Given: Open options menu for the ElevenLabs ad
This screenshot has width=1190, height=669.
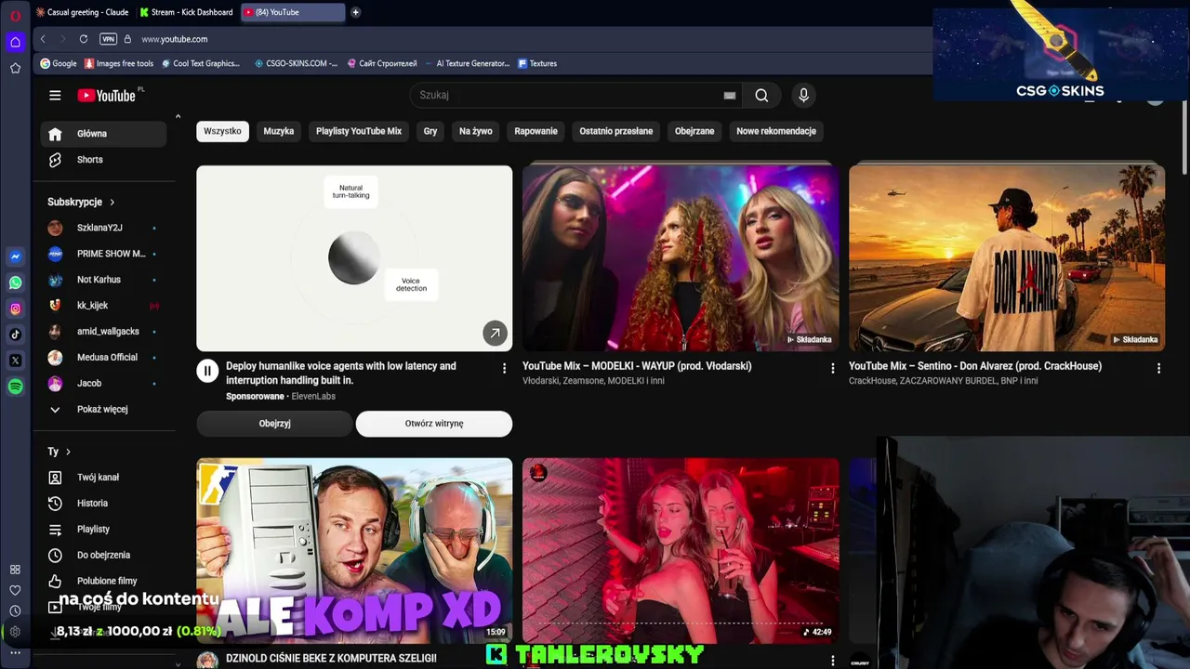Looking at the screenshot, I should click(x=505, y=369).
